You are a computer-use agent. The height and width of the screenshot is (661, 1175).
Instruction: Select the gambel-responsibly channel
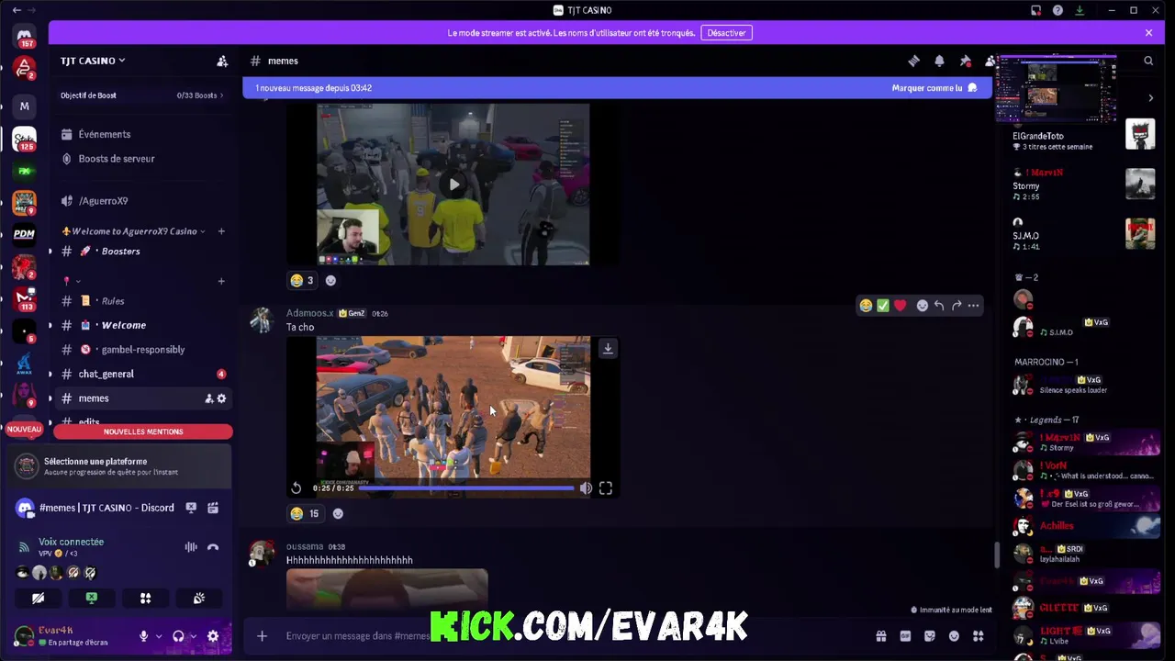tap(142, 350)
